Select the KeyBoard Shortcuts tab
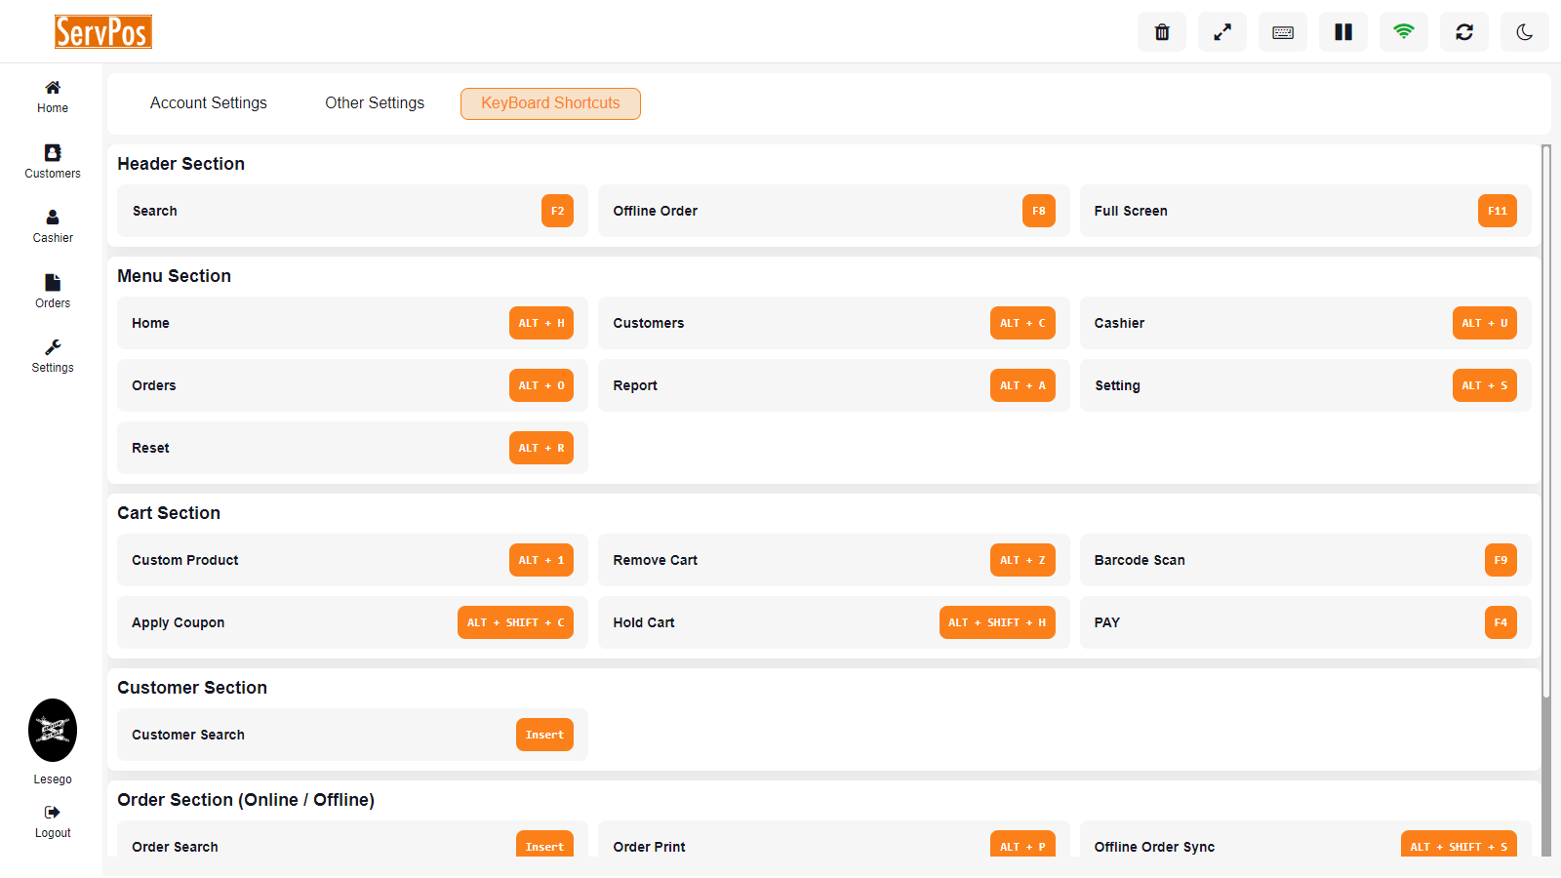Screen dimensions: 1561x878 tap(550, 103)
